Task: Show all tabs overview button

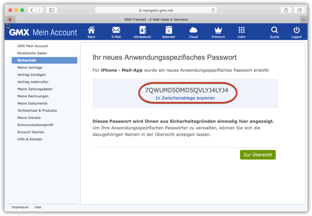Action: [x=299, y=10]
